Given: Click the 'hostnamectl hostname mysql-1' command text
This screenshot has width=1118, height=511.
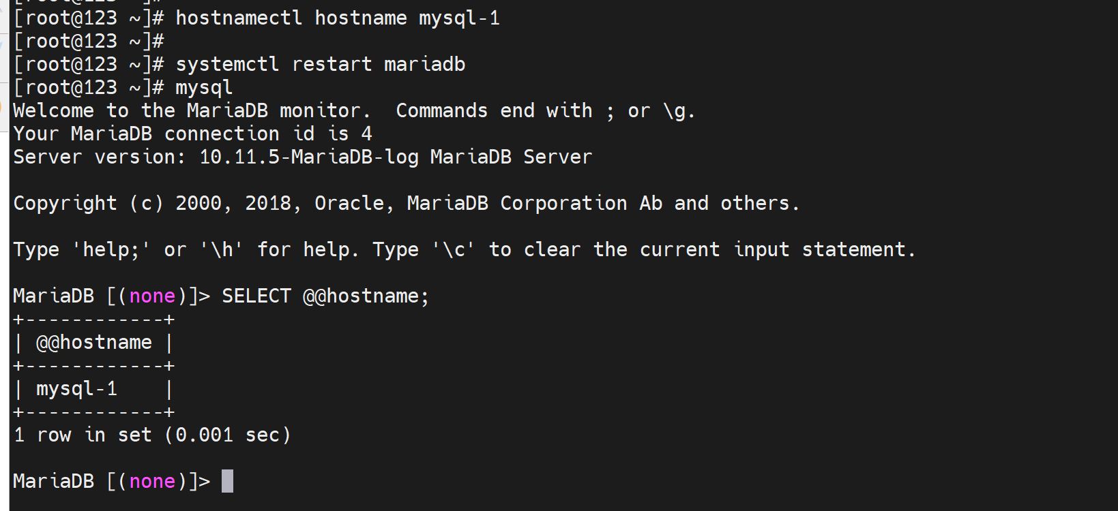Looking at the screenshot, I should pos(338,18).
